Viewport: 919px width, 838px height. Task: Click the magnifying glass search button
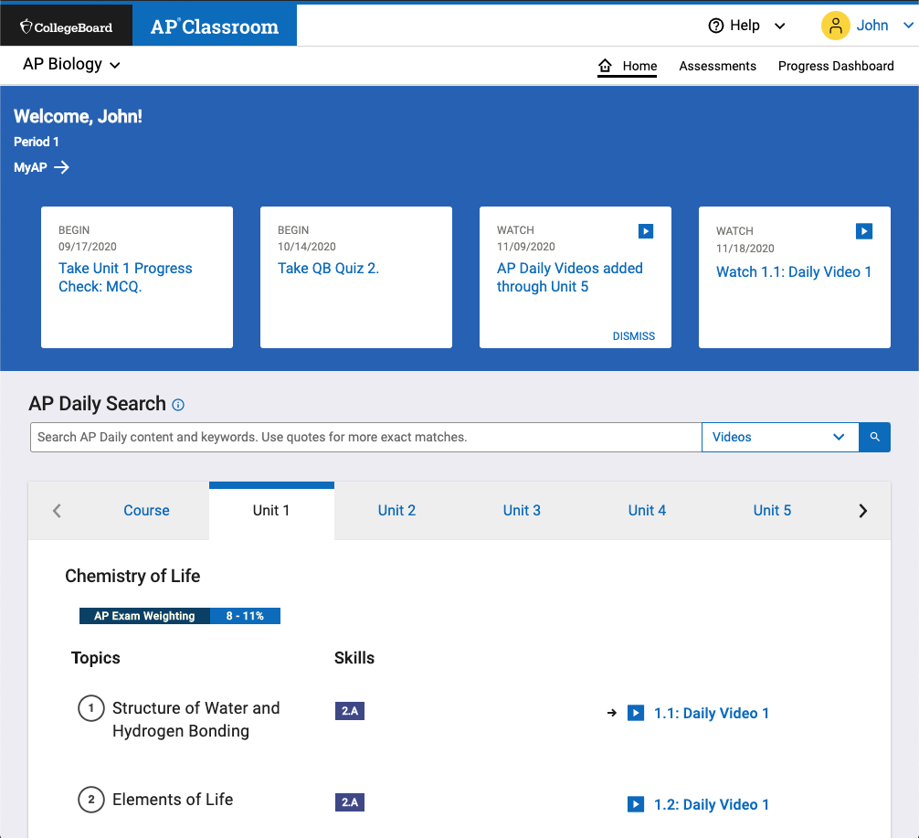(874, 437)
